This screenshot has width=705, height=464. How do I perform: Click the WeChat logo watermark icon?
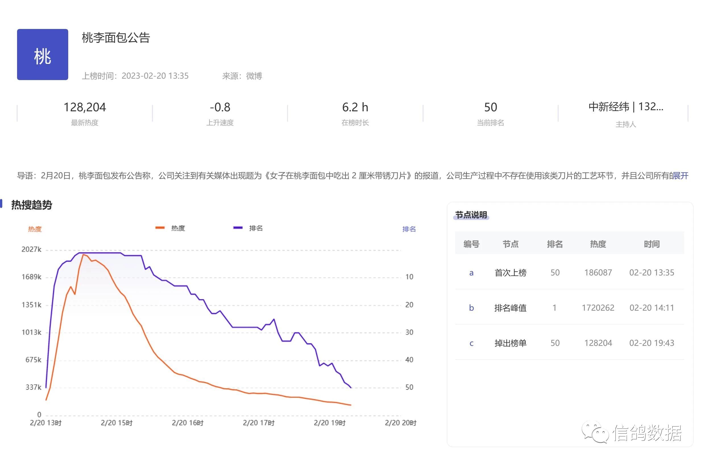pos(595,432)
